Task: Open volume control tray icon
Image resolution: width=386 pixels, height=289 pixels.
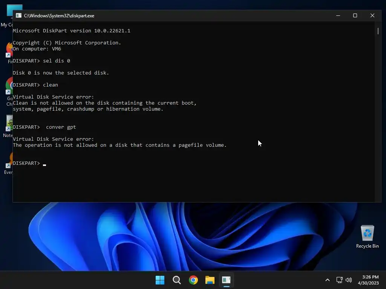Action: (349, 280)
